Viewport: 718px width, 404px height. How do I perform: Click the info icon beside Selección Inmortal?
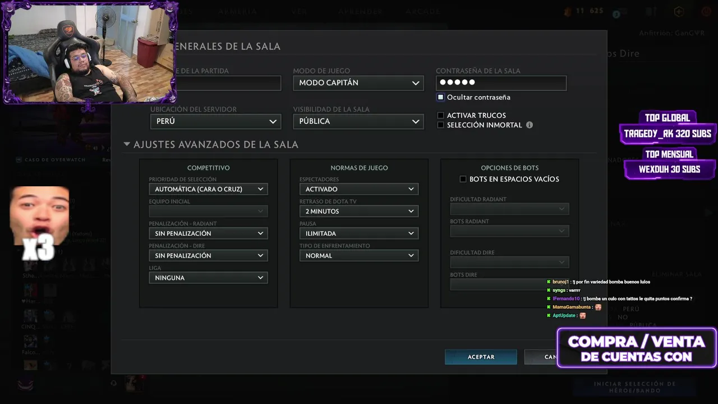click(529, 125)
